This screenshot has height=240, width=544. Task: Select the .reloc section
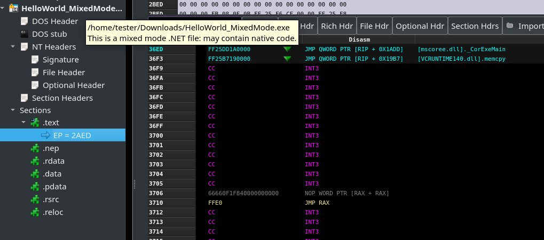pyautogui.click(x=53, y=212)
